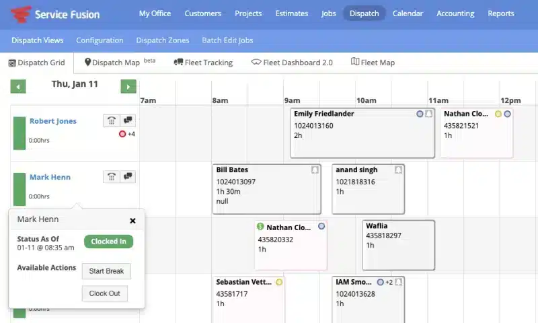The image size is (538, 323).
Task: Close the Mark Henn status popup
Action: [132, 220]
